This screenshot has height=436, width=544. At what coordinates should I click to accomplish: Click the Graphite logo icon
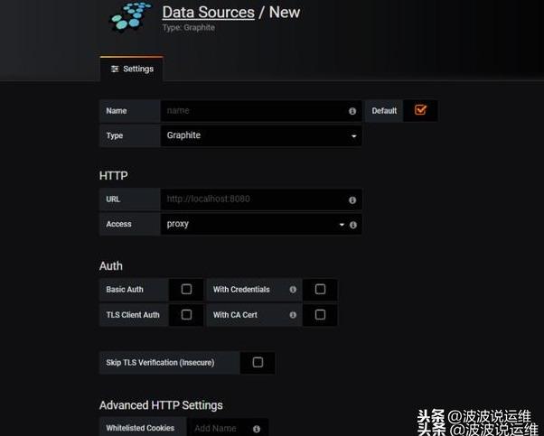130,16
